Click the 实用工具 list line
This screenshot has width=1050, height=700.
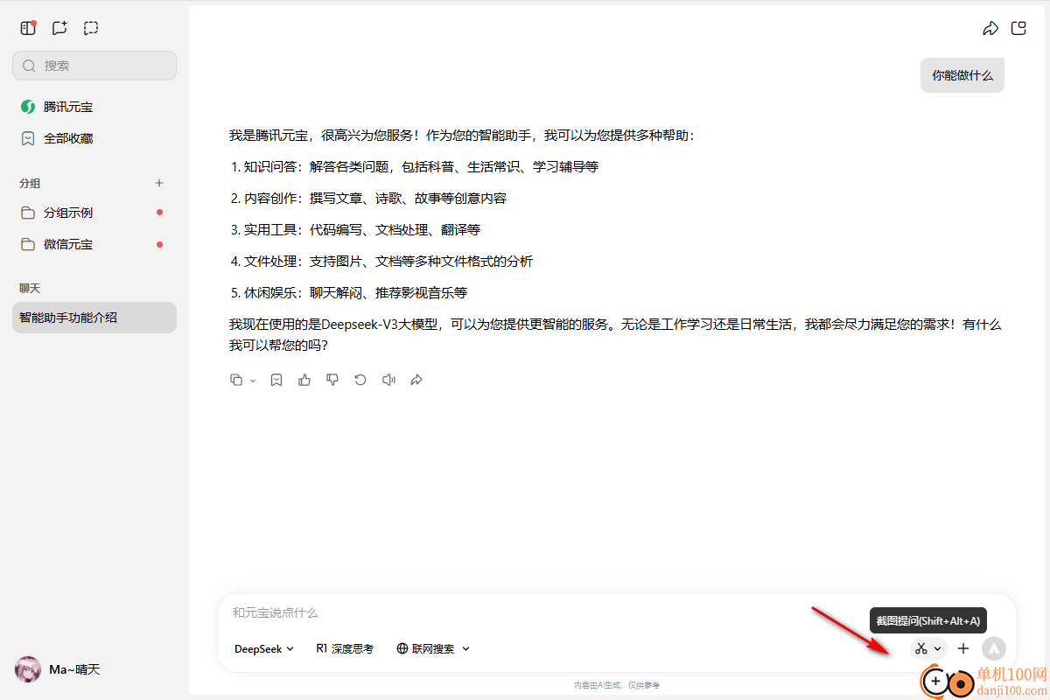point(355,229)
